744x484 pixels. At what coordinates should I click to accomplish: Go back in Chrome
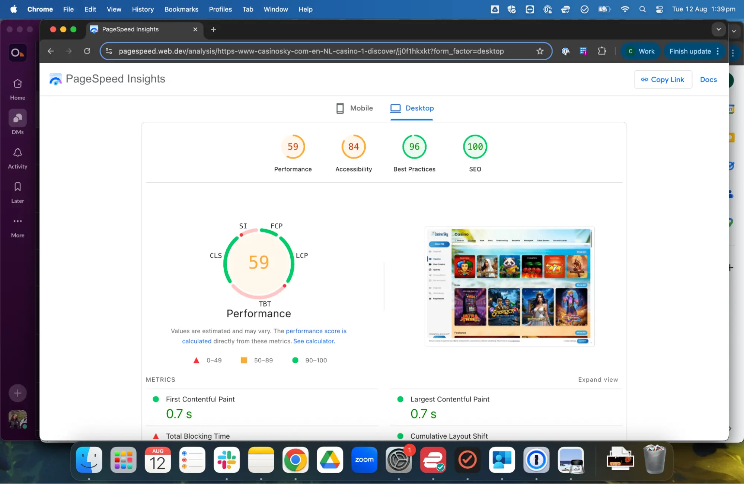51,51
